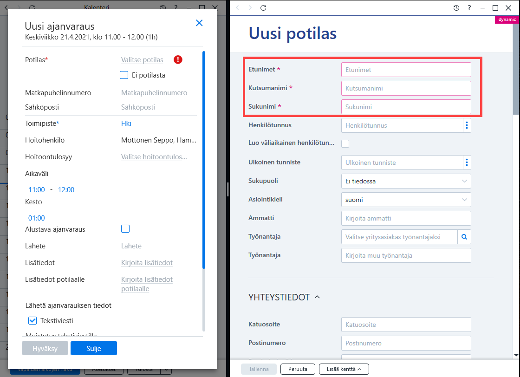Click forward arrow in Uusi potilas window

tap(250, 7)
